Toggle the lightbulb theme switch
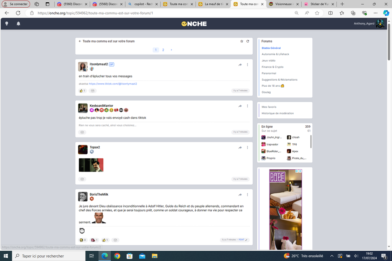 coord(7,24)
